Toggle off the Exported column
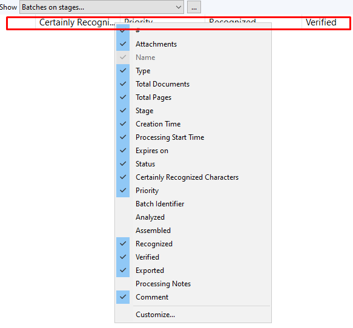This screenshot has height=328, width=353. point(194,271)
